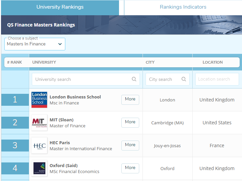Show More info for HEC Paris
This screenshot has height=181, width=242.
point(130,145)
